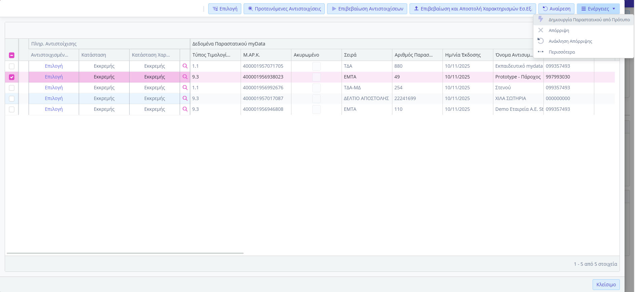635x292 pixels.
Task: Click magnifier icon for document 400001956938023
Action: [185, 77]
